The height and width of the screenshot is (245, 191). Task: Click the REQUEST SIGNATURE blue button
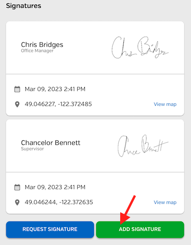pos(50,229)
